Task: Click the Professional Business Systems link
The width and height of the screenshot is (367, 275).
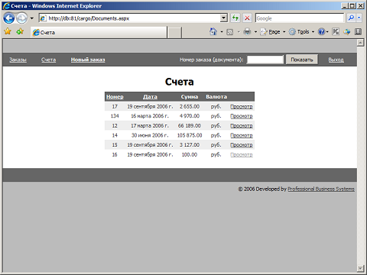Action: [x=321, y=189]
